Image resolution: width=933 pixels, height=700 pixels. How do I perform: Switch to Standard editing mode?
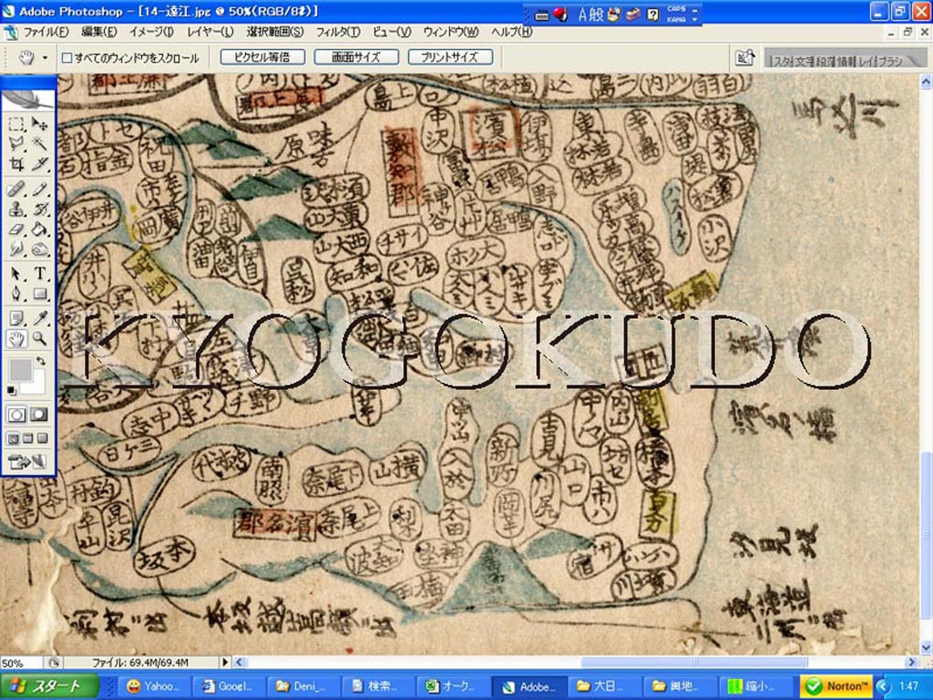(x=16, y=415)
